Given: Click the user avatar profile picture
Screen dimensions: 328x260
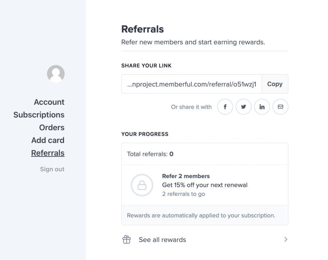Looking at the screenshot, I should point(56,74).
